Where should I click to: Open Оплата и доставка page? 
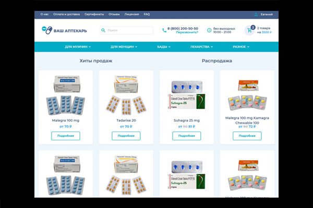click(66, 15)
